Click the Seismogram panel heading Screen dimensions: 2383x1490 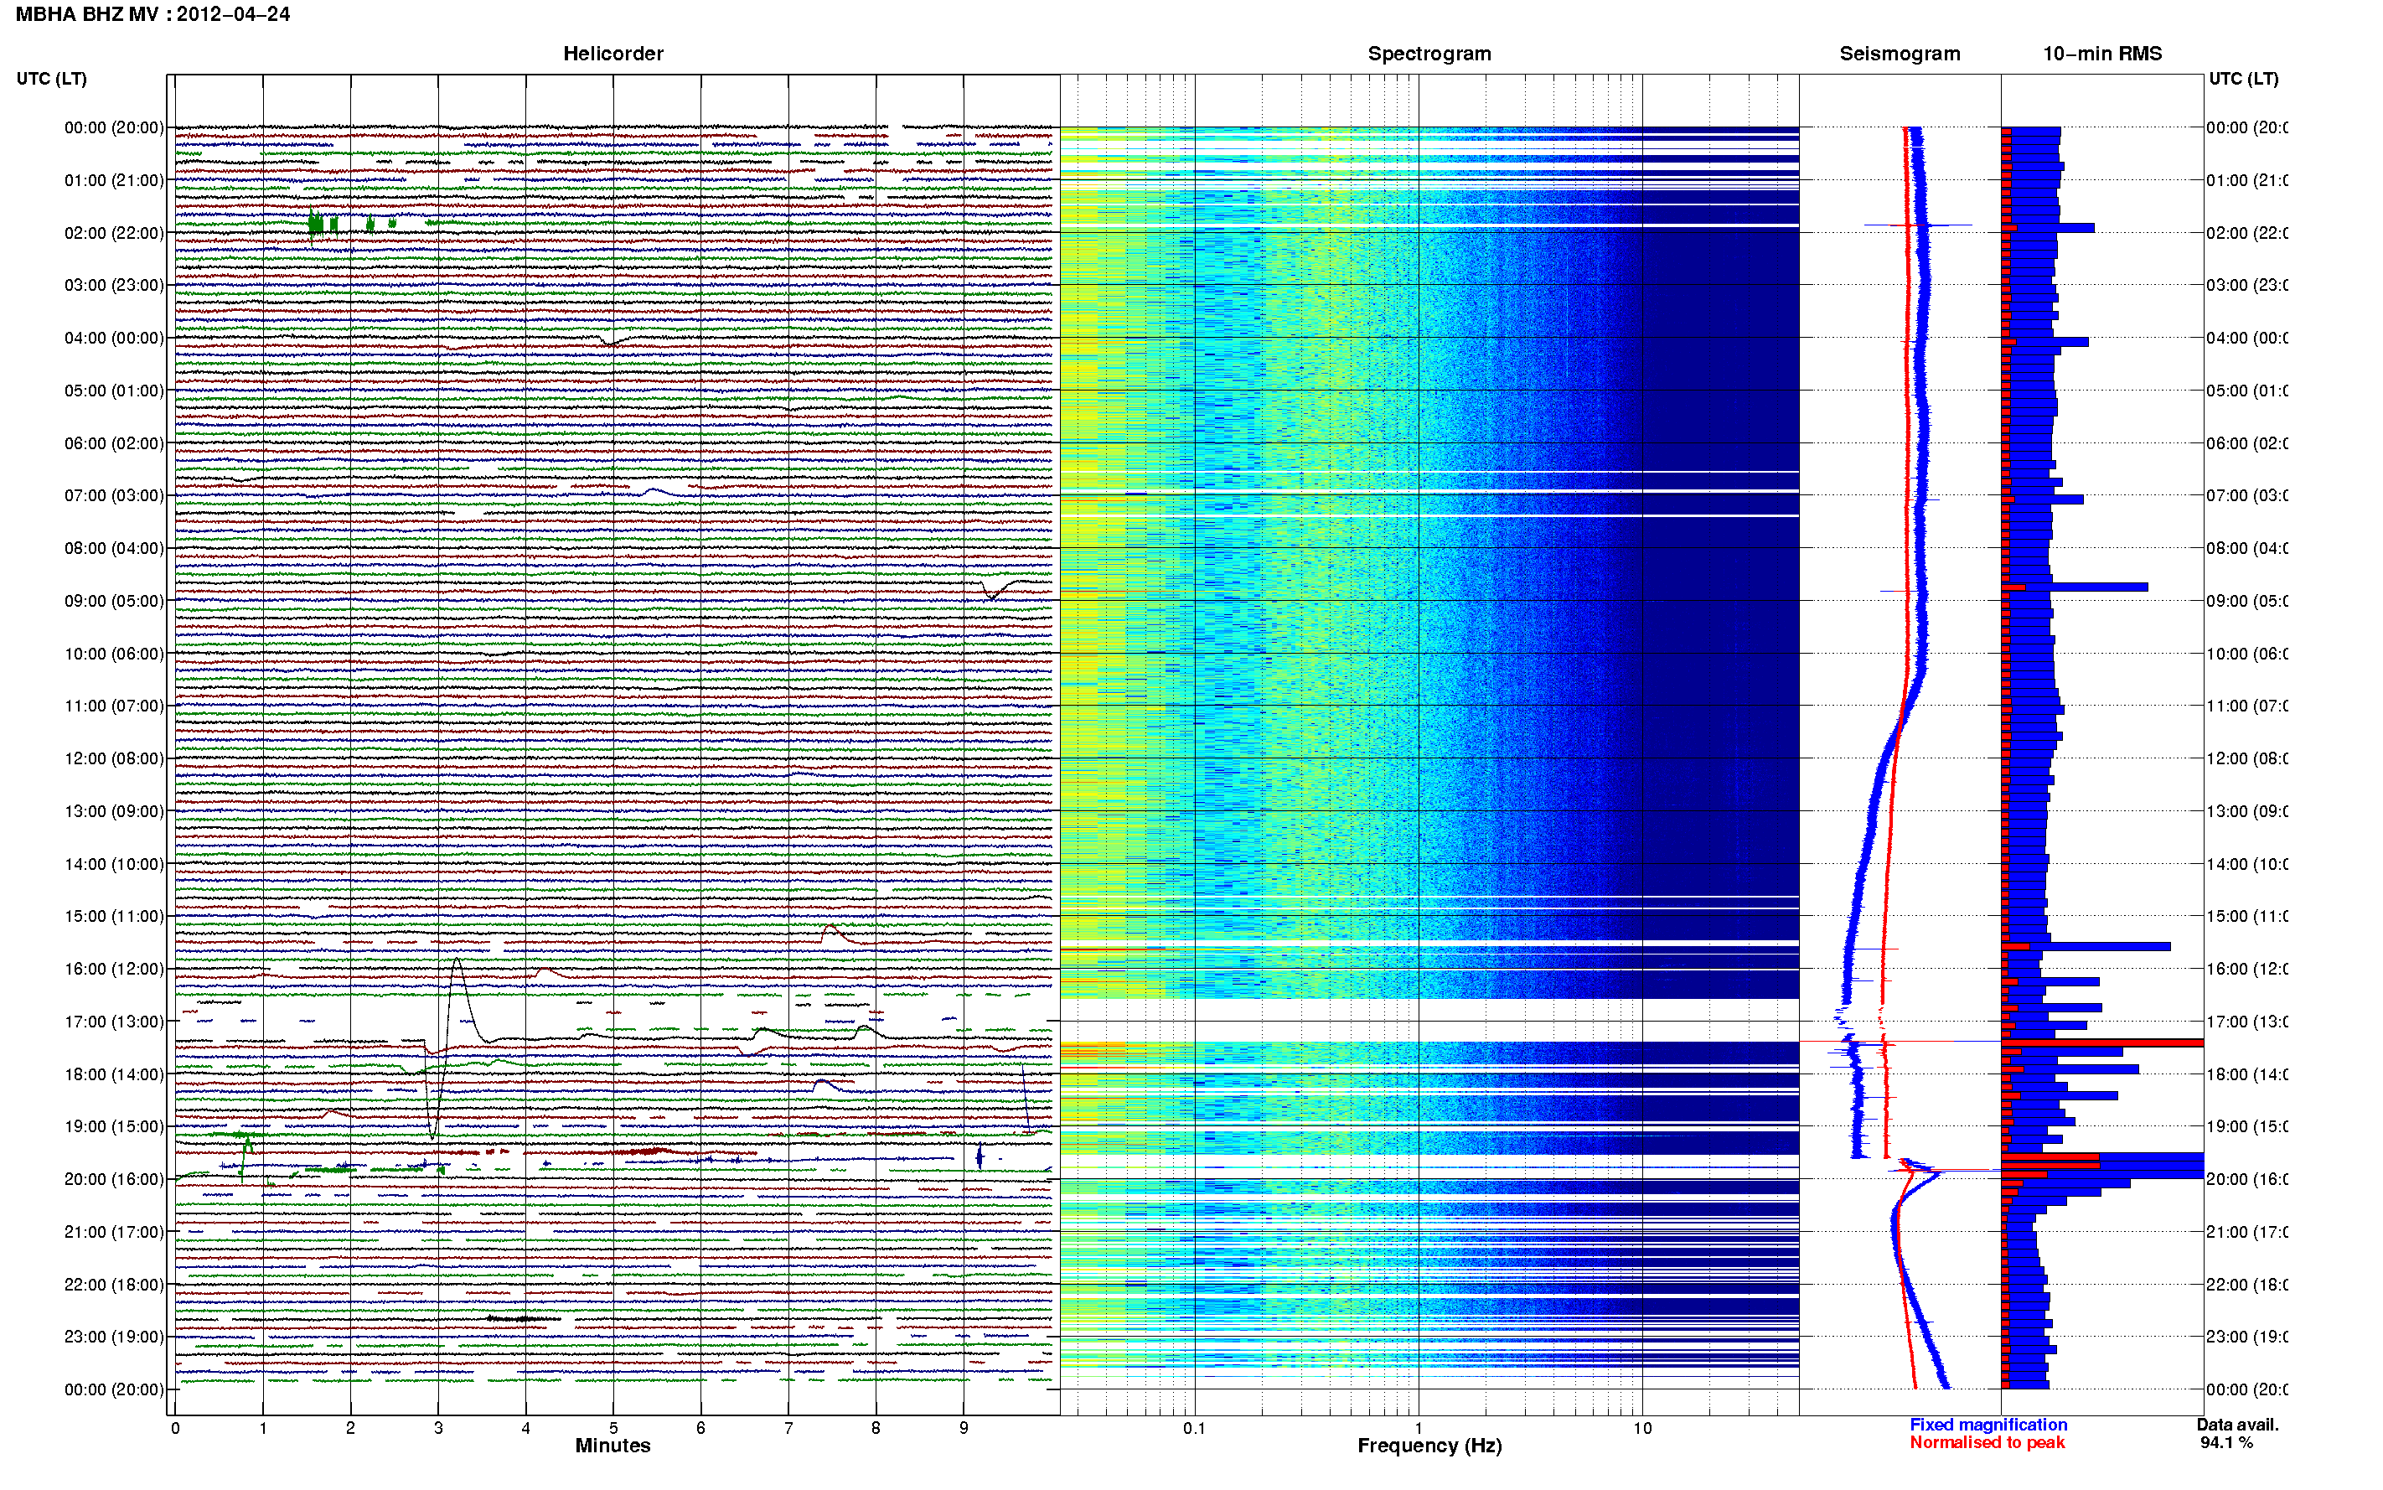1900,54
